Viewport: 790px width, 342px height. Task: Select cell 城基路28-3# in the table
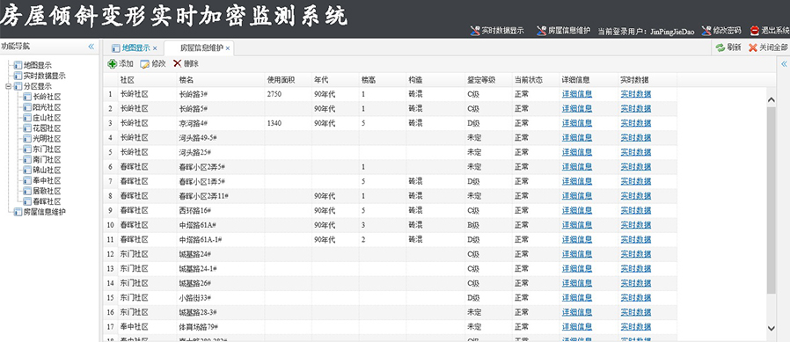pos(220,312)
